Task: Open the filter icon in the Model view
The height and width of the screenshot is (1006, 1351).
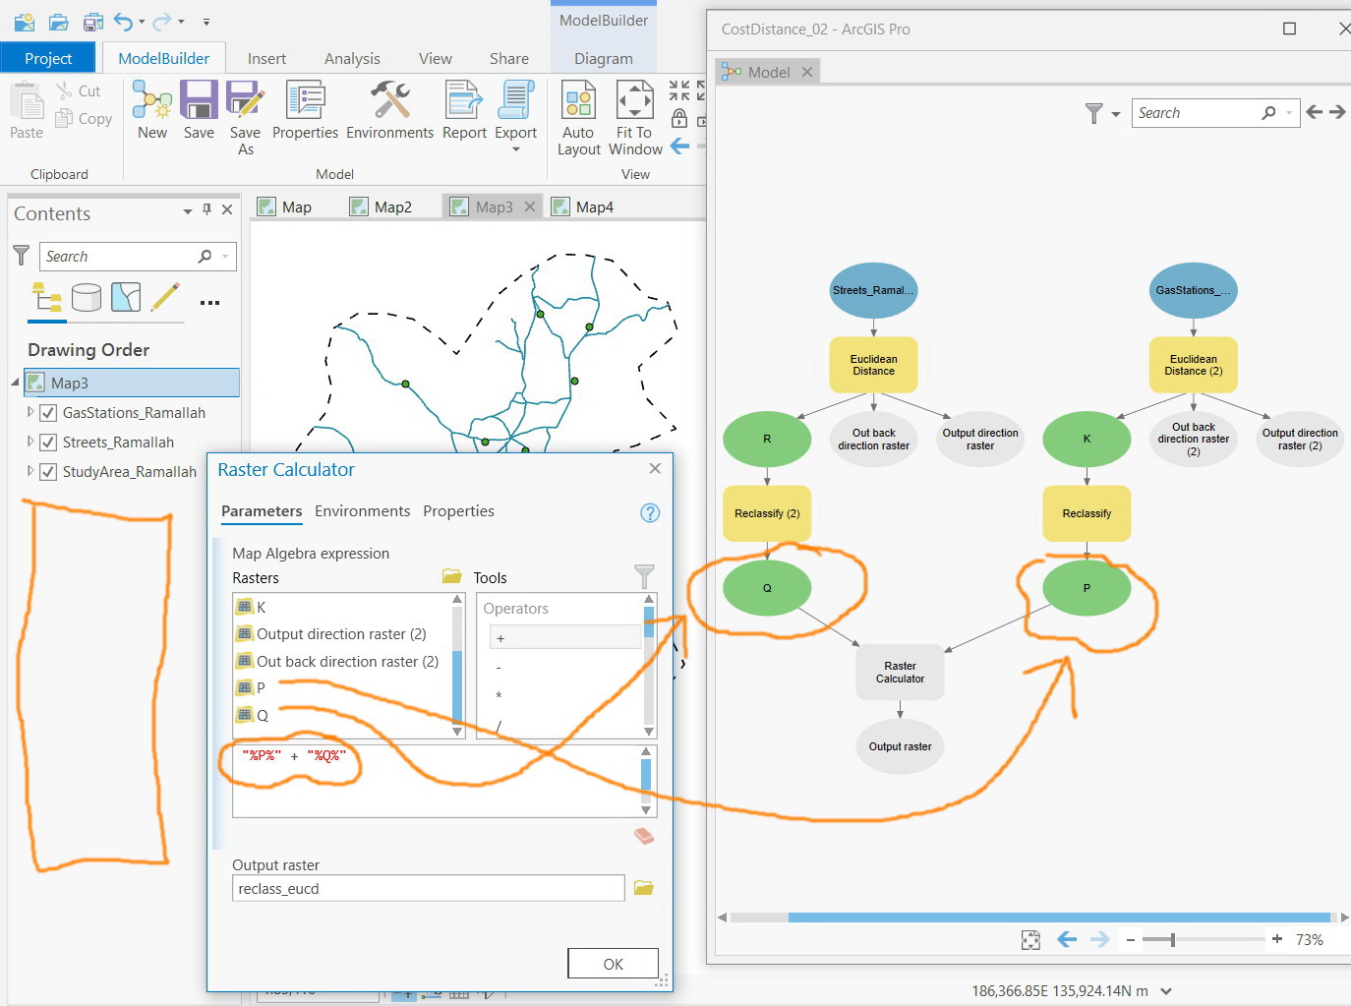Action: pos(1094,113)
